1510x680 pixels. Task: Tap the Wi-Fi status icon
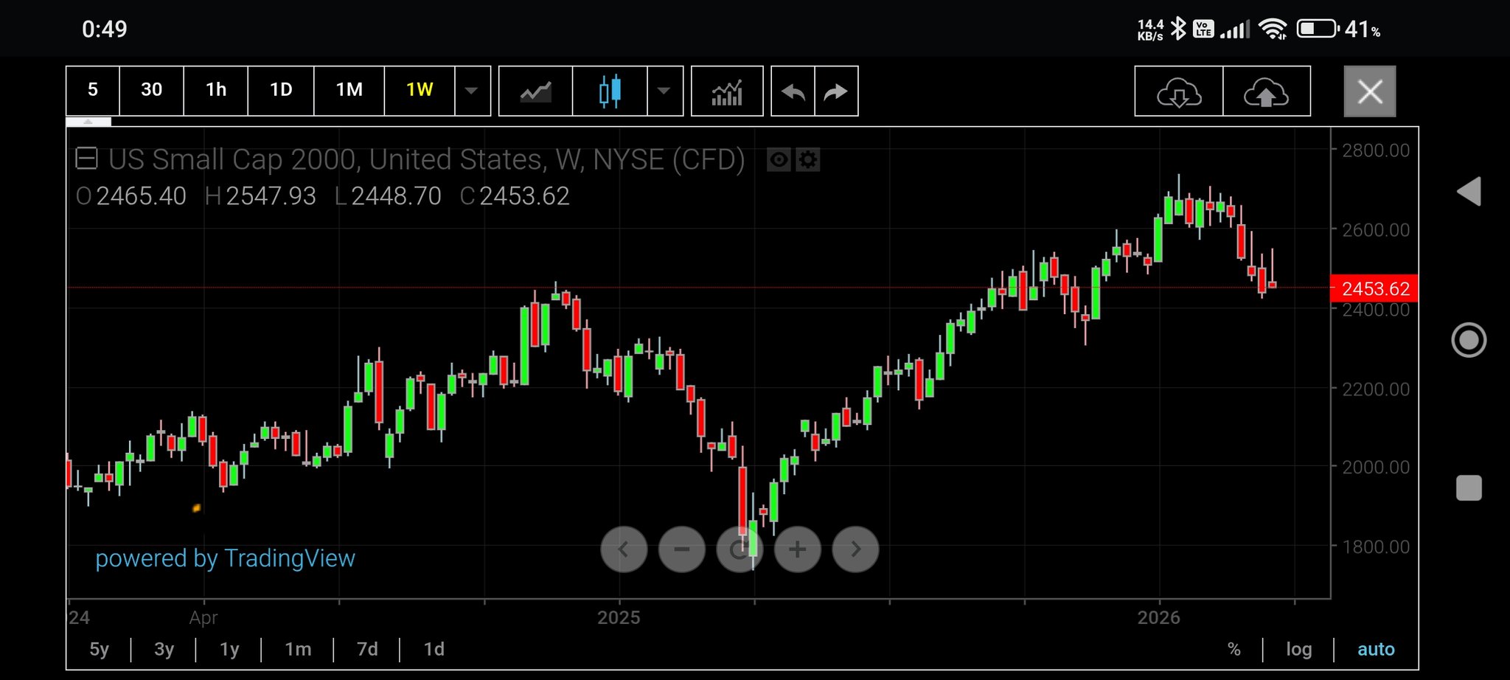click(x=1273, y=29)
